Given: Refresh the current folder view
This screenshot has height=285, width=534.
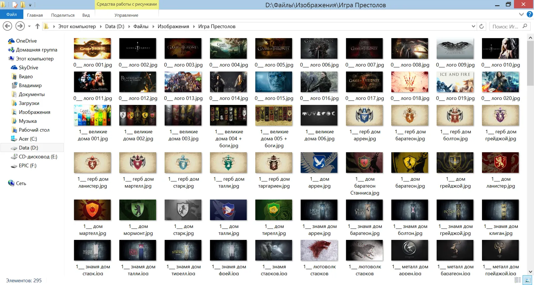Looking at the screenshot, I should [x=481, y=26].
